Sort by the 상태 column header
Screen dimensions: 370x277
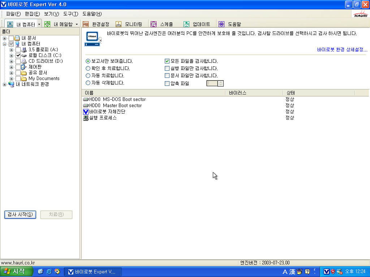tap(319, 93)
